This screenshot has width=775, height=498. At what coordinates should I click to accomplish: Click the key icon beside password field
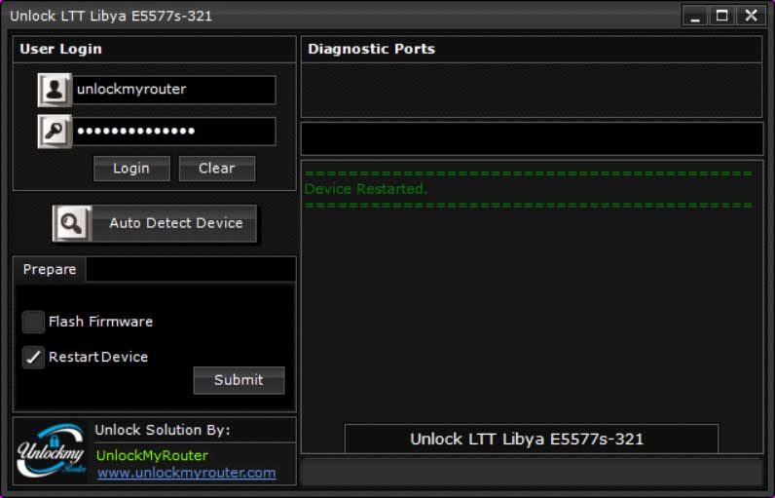pos(55,132)
